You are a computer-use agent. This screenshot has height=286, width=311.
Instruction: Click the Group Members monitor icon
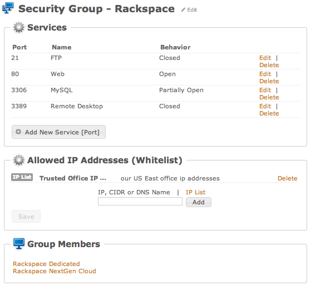coord(19,244)
